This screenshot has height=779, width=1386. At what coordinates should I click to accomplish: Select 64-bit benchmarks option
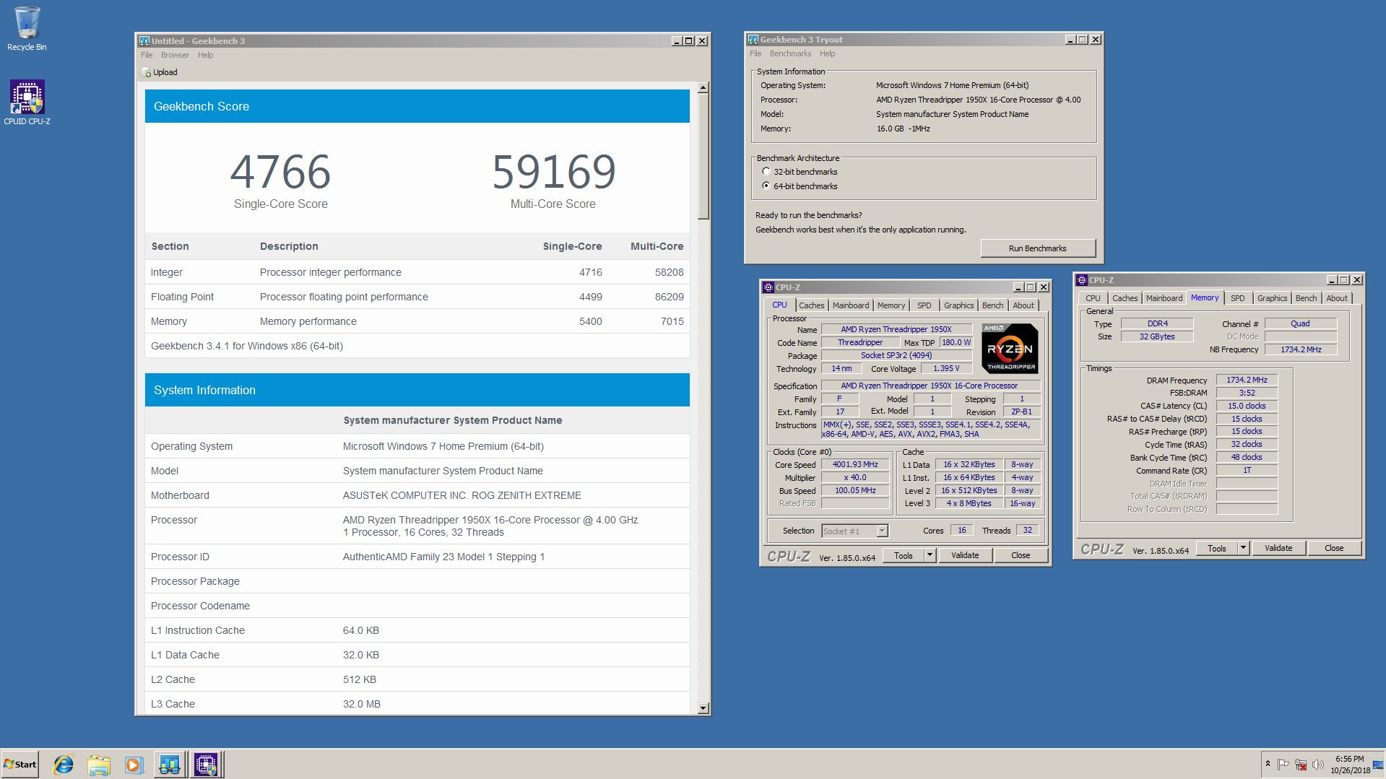[x=766, y=186]
